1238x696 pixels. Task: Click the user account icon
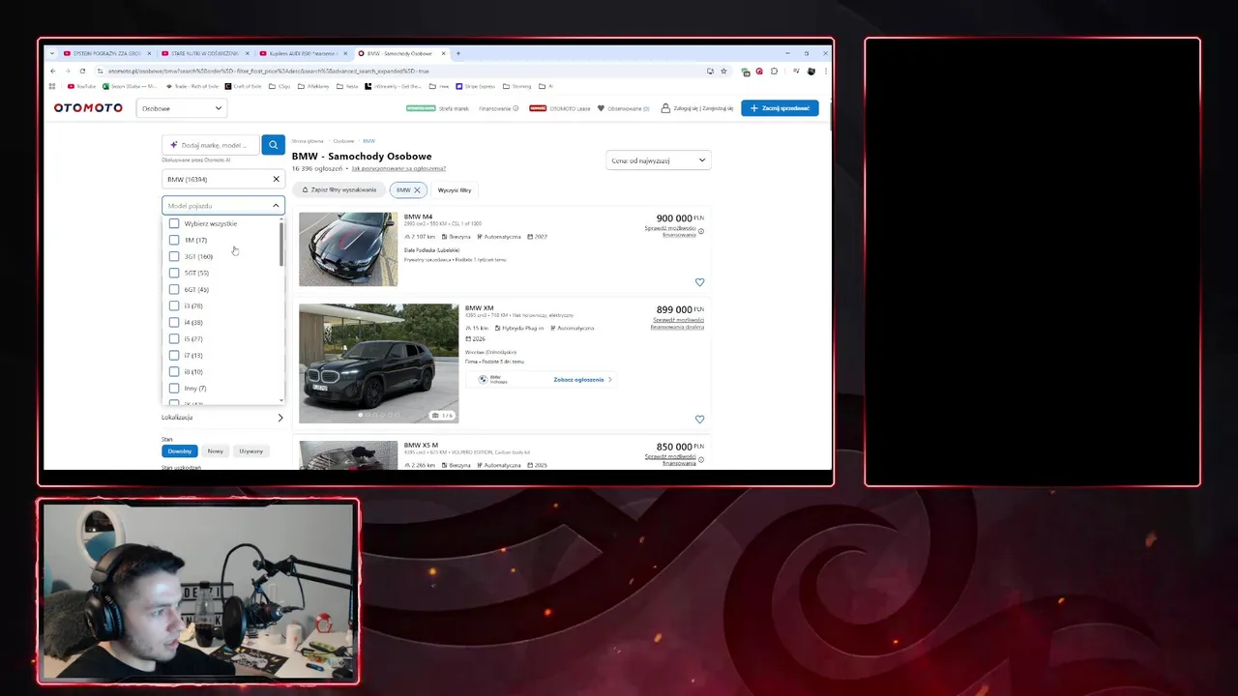point(665,108)
